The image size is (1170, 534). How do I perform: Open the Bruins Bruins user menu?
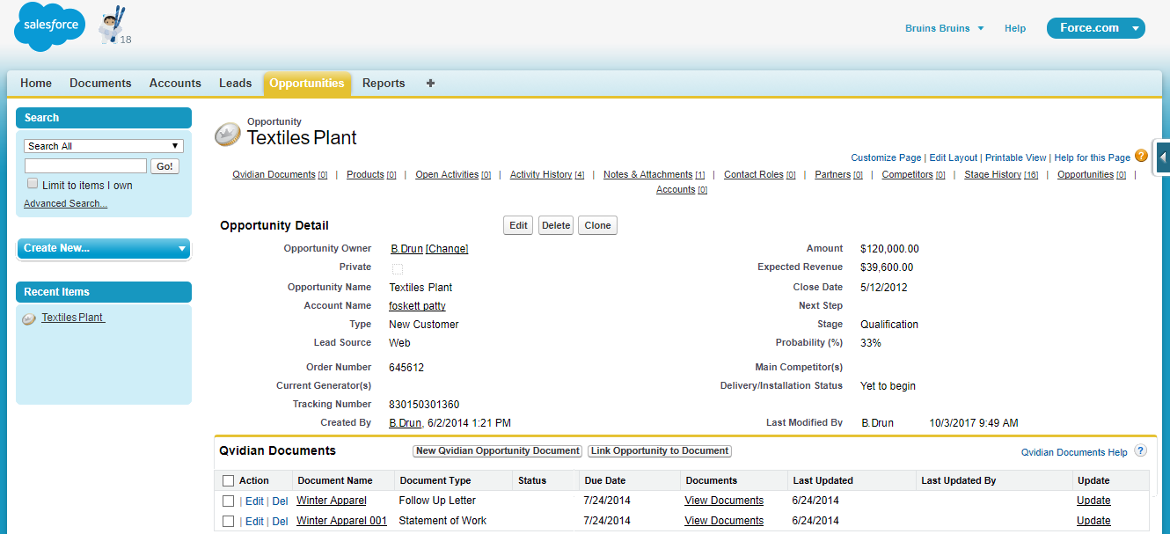click(944, 28)
